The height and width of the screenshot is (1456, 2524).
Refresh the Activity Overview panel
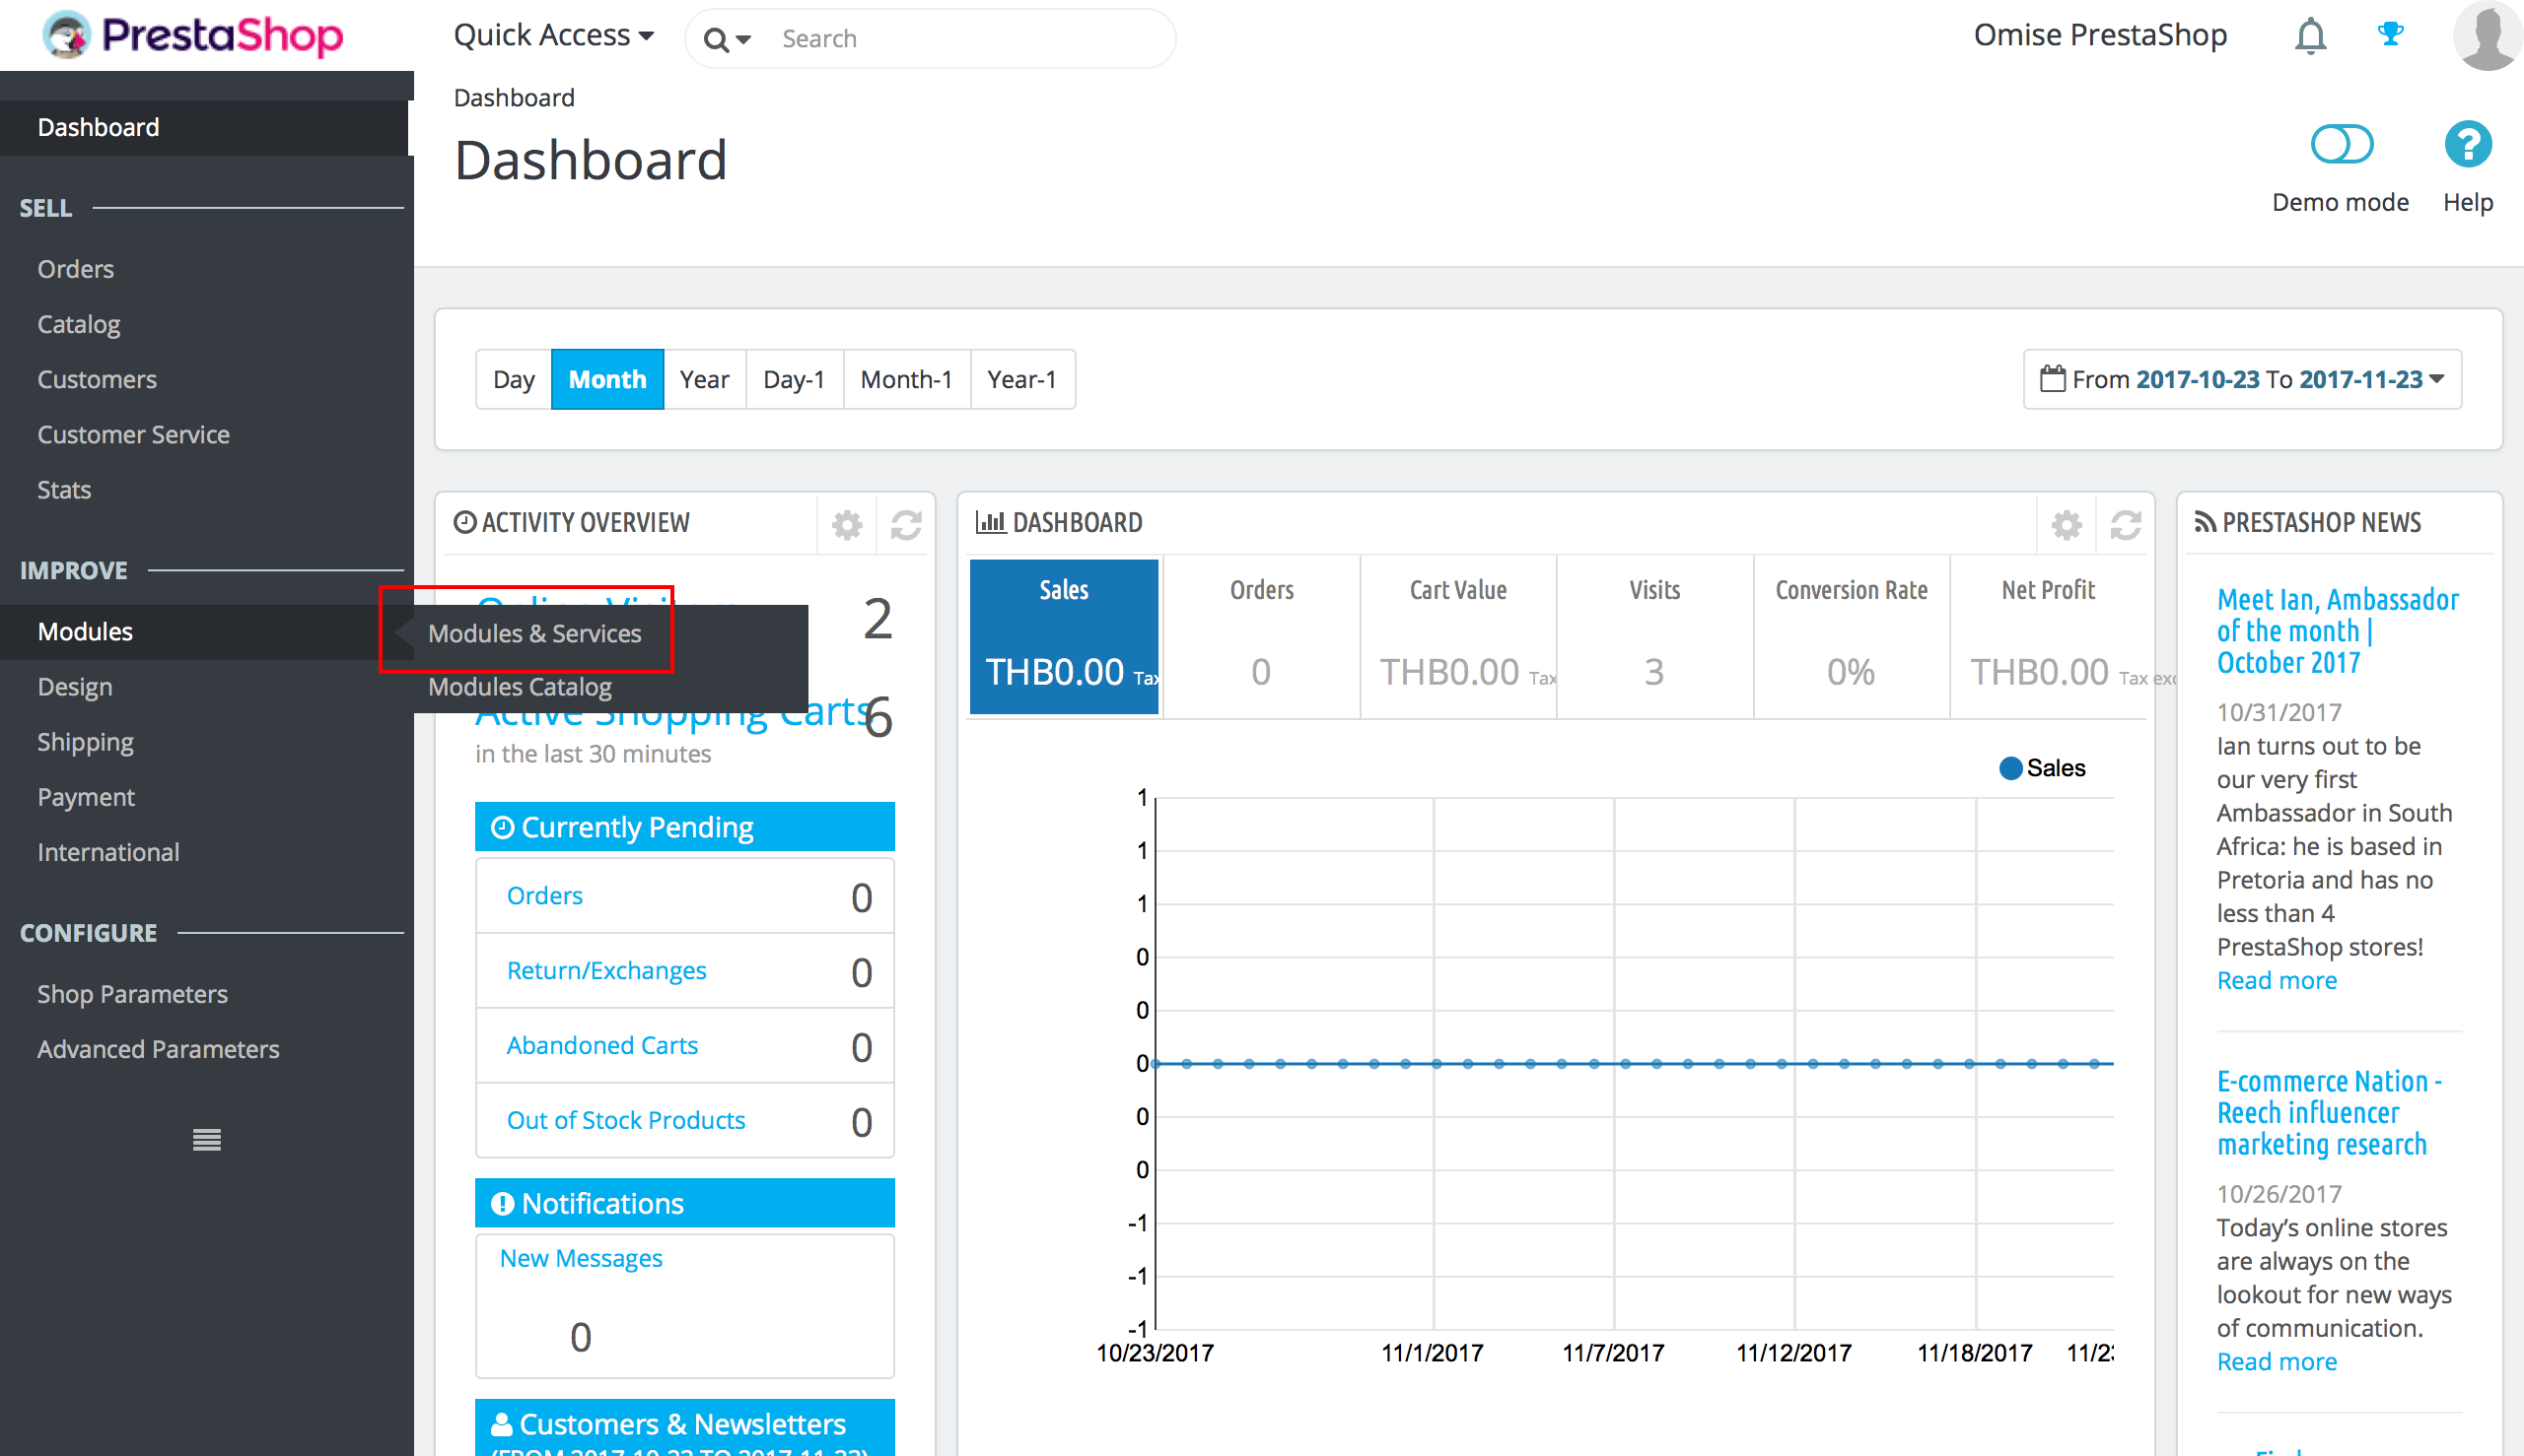tap(906, 523)
